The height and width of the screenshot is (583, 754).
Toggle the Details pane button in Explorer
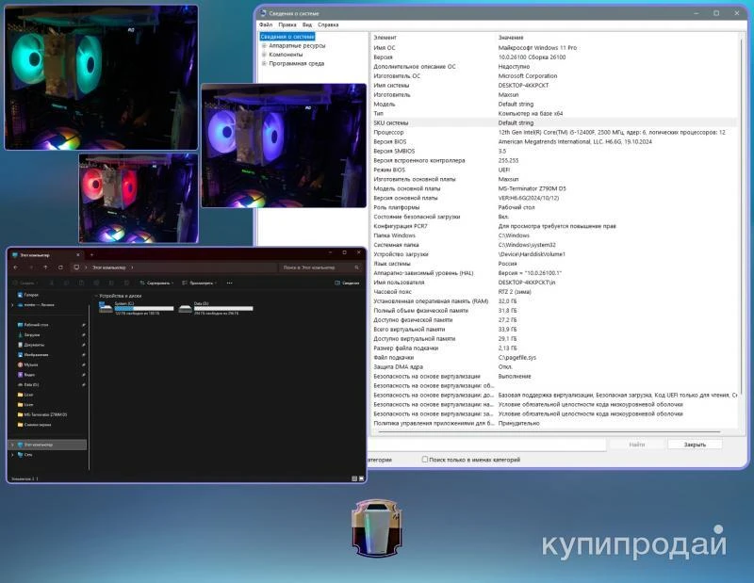pyautogui.click(x=347, y=283)
